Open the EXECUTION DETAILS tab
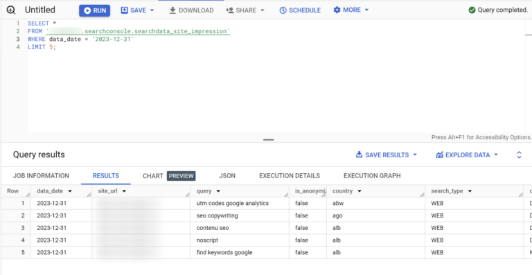Screen dimensions: 532x275 pyautogui.click(x=290, y=176)
